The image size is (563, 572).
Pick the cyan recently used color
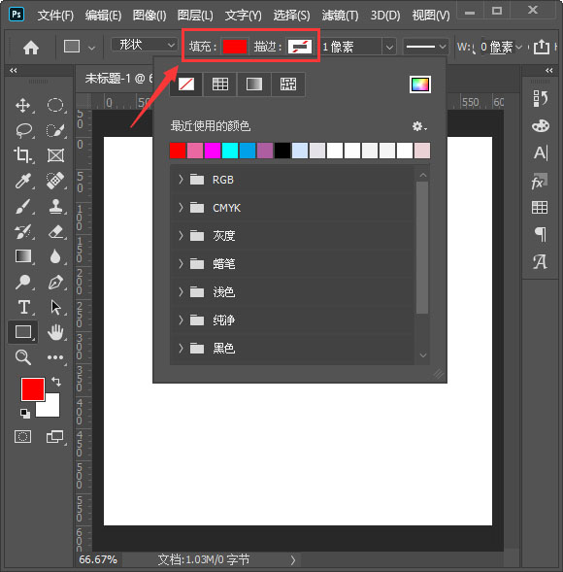230,151
